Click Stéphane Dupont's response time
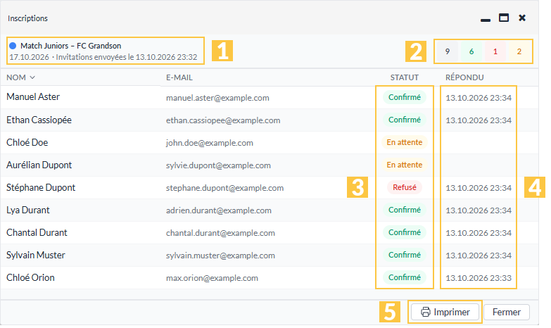The height and width of the screenshot is (328, 551). click(x=479, y=188)
